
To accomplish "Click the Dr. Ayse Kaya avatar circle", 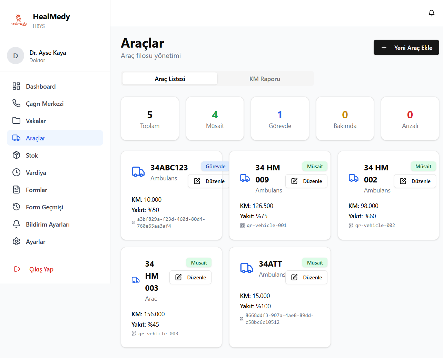I will pyautogui.click(x=16, y=56).
